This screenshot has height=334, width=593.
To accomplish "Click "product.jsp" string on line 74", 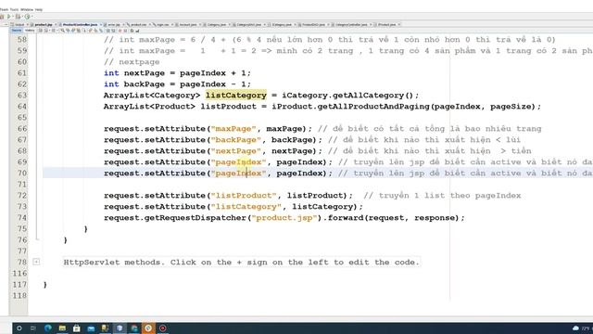I will [x=284, y=218].
